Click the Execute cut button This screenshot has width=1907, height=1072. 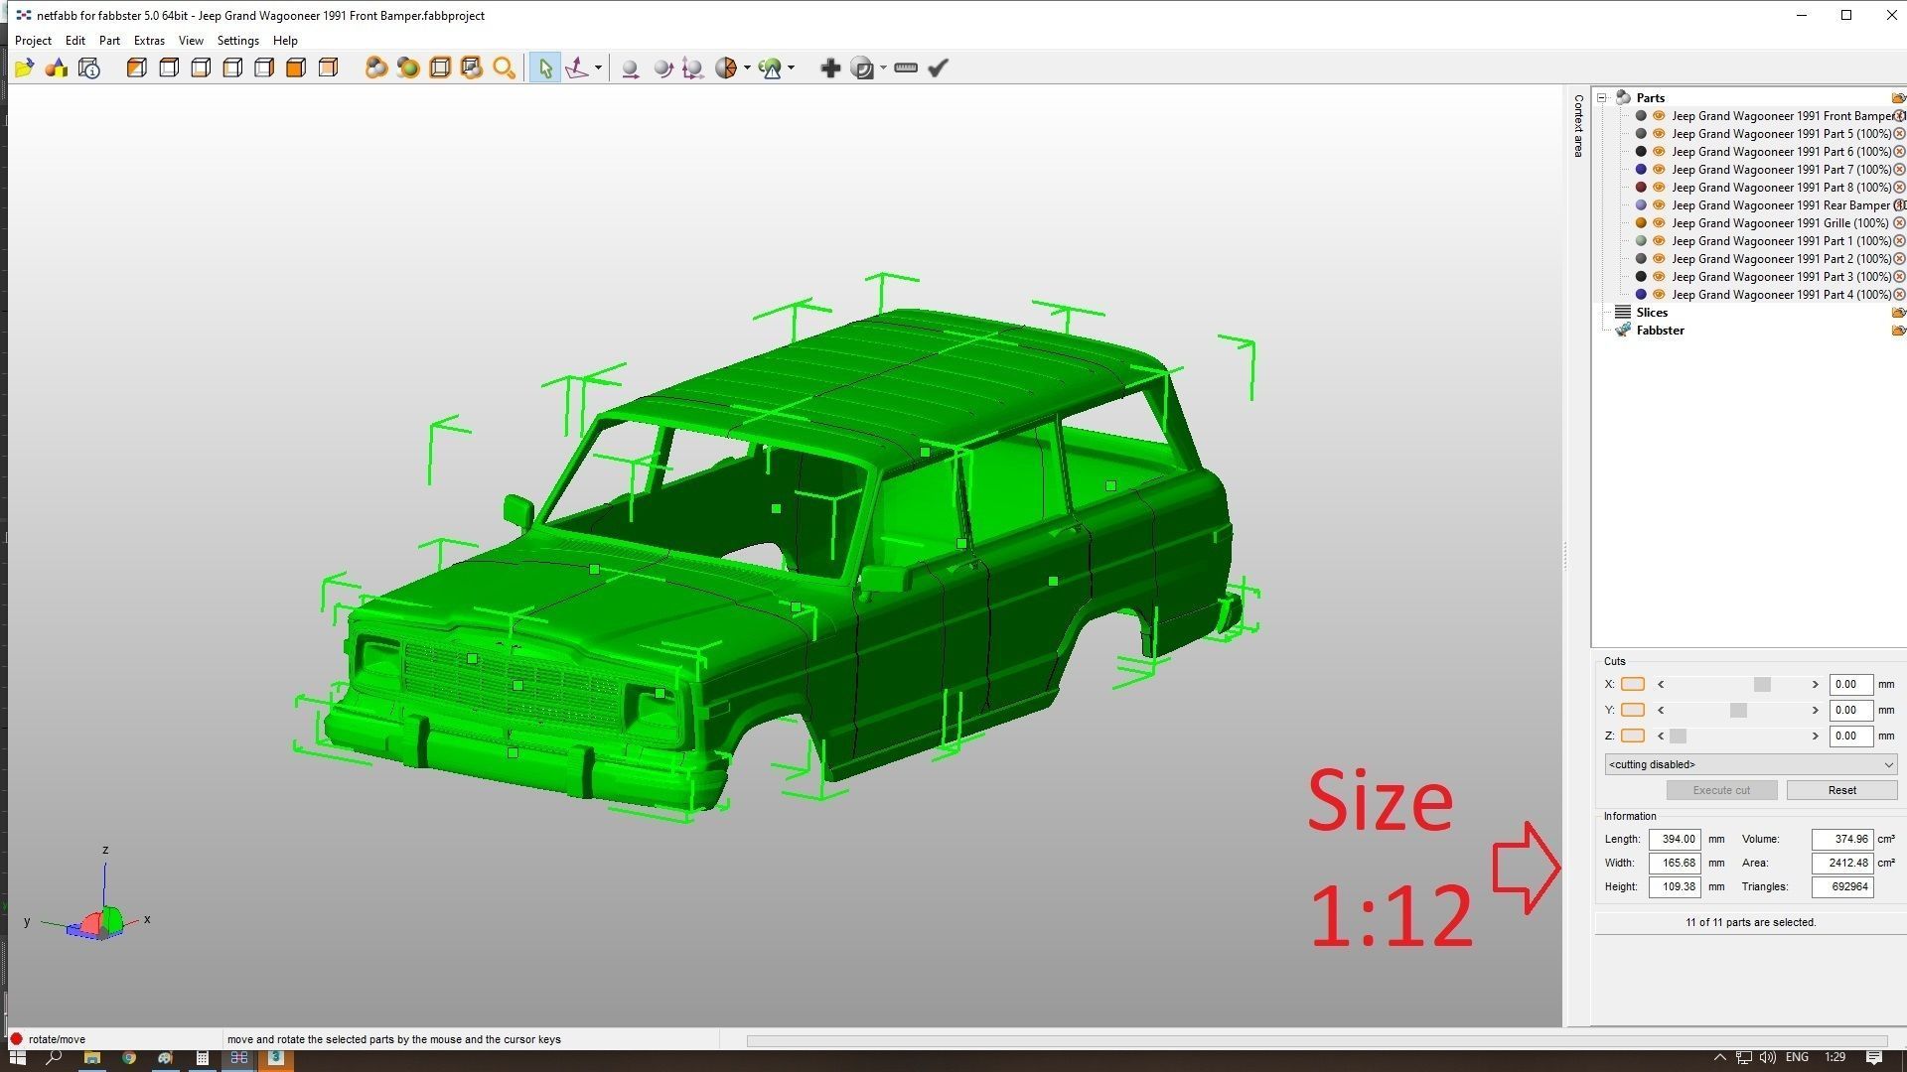coord(1721,790)
